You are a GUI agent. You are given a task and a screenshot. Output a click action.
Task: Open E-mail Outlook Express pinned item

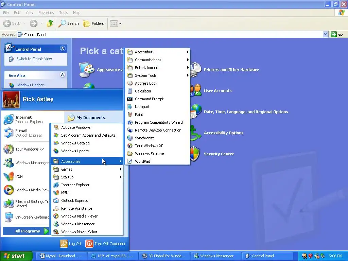[x=26, y=133]
